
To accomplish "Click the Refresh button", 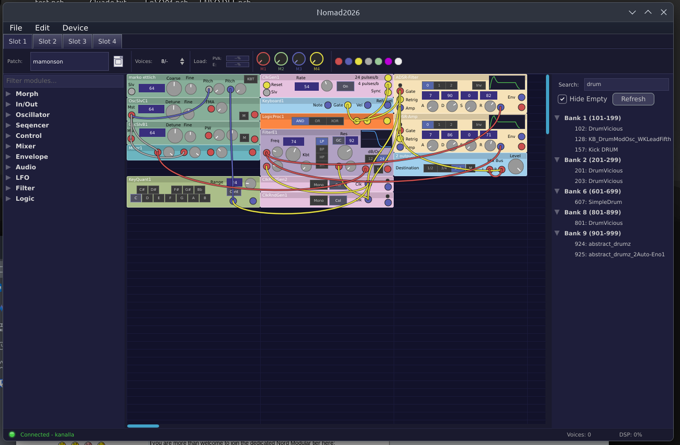I will click(633, 99).
